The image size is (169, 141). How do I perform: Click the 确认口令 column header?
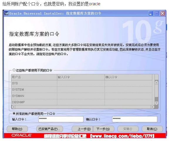coord(129,77)
